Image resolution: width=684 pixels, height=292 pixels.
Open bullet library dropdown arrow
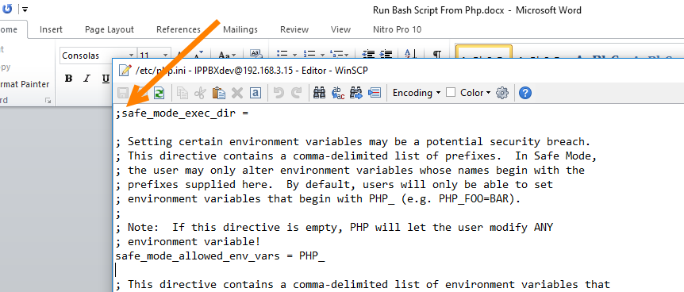click(295, 55)
